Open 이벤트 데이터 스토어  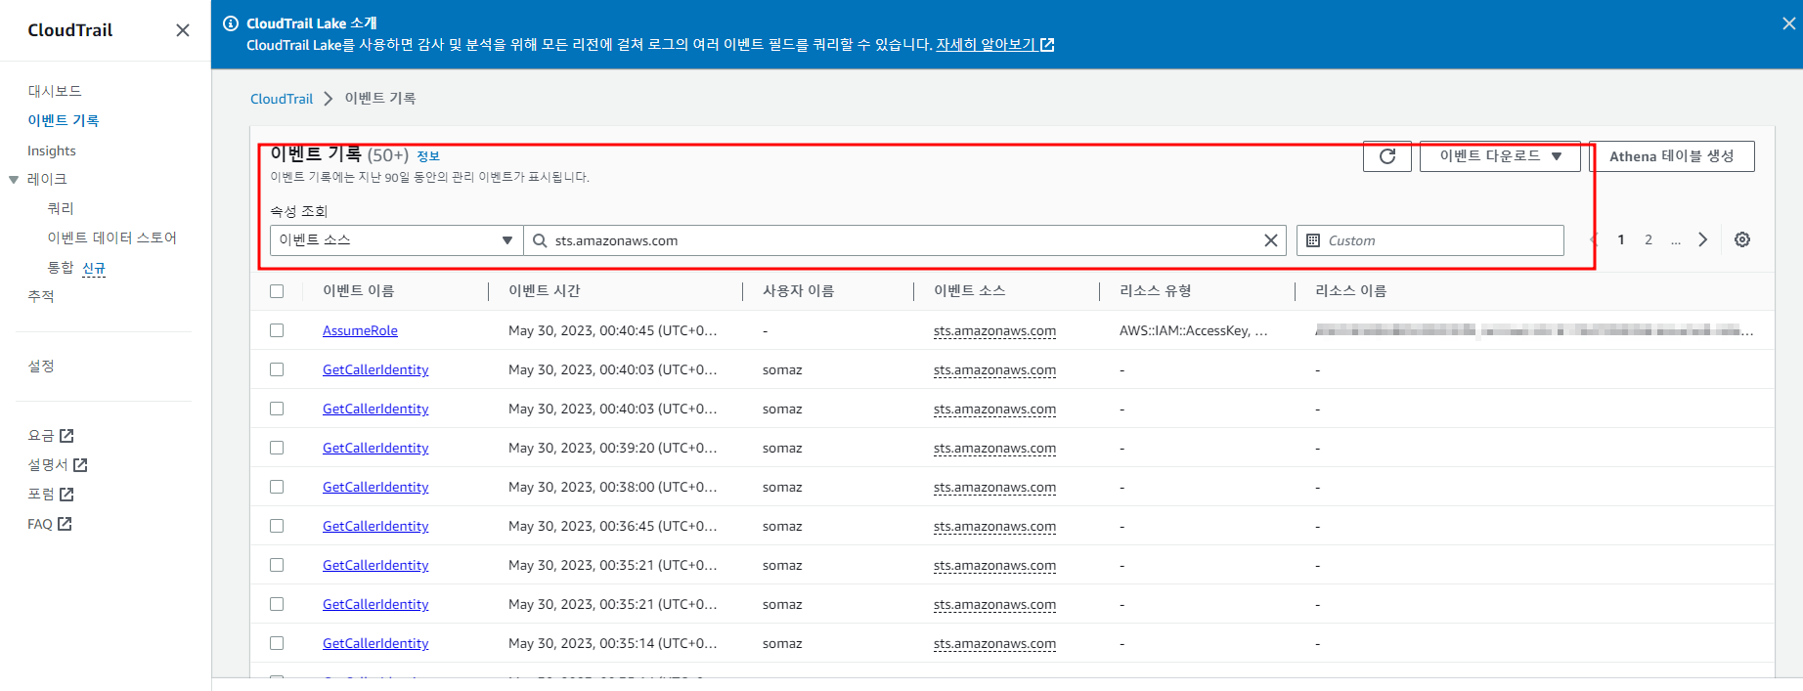click(x=112, y=238)
